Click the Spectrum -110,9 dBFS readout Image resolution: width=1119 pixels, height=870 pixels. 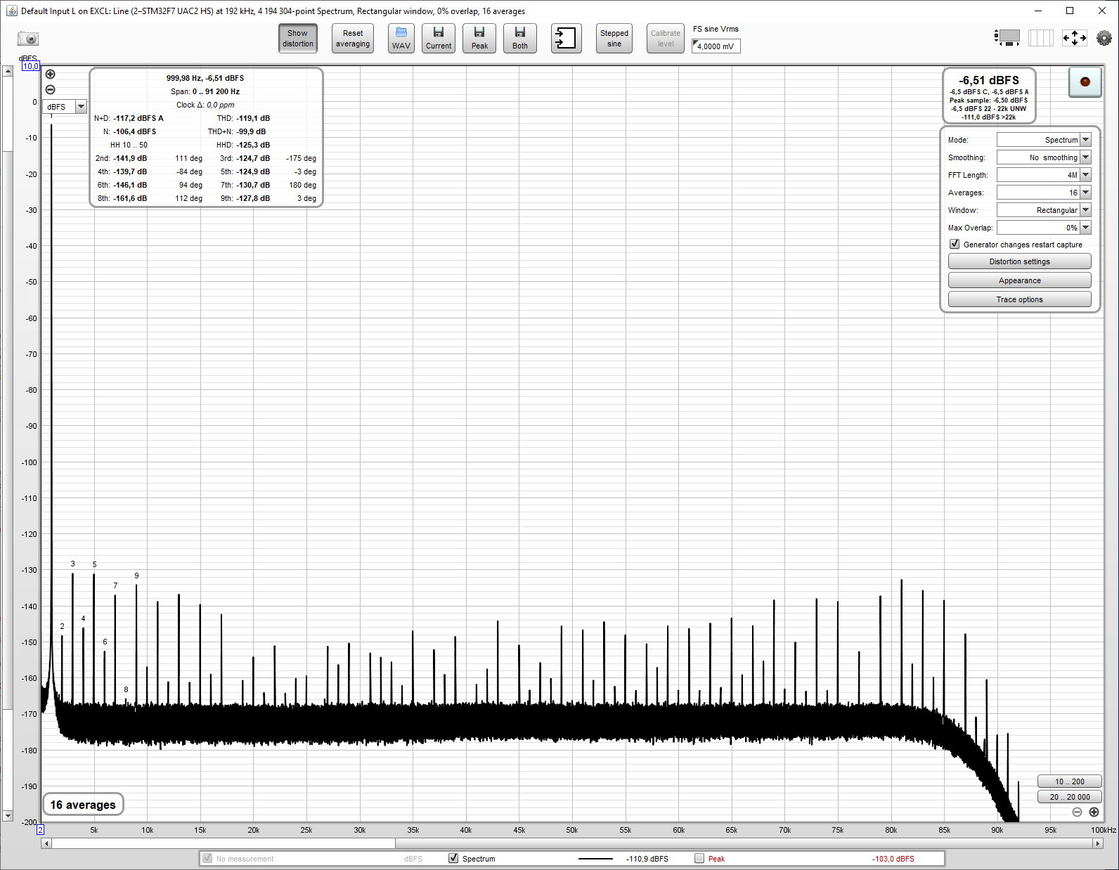pos(647,859)
